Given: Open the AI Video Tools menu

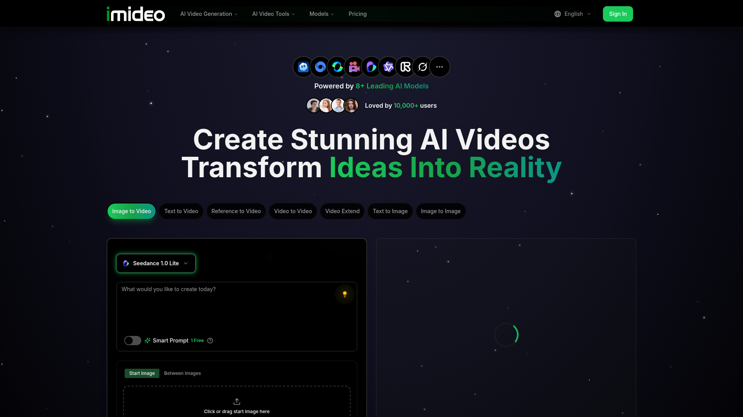Looking at the screenshot, I should pos(274,14).
